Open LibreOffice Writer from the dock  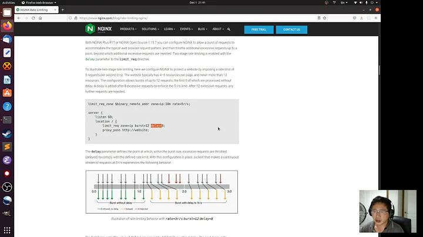[7, 80]
